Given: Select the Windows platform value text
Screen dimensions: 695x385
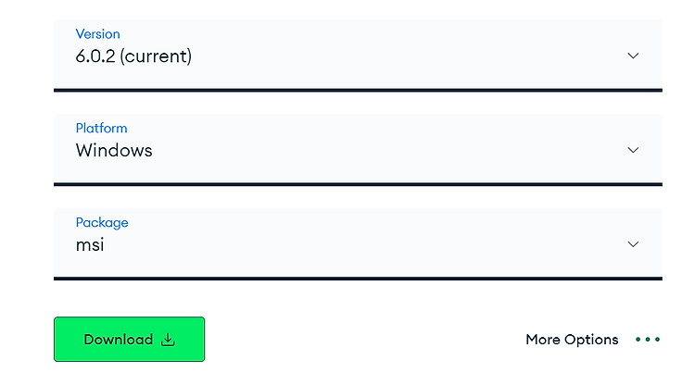Looking at the screenshot, I should [x=114, y=151].
